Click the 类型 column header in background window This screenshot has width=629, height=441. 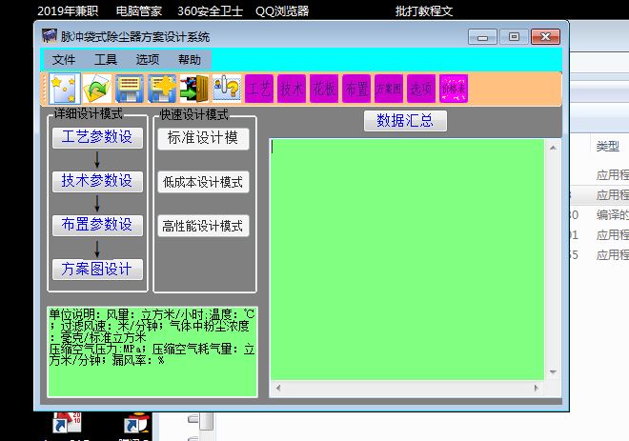tap(608, 147)
